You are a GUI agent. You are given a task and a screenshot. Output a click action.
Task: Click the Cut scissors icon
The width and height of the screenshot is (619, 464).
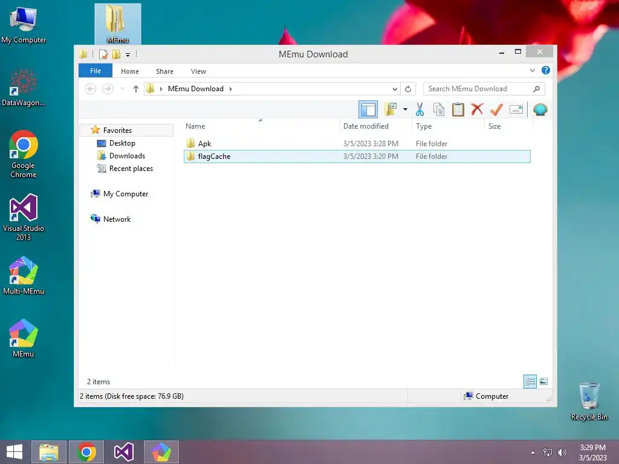pos(420,109)
